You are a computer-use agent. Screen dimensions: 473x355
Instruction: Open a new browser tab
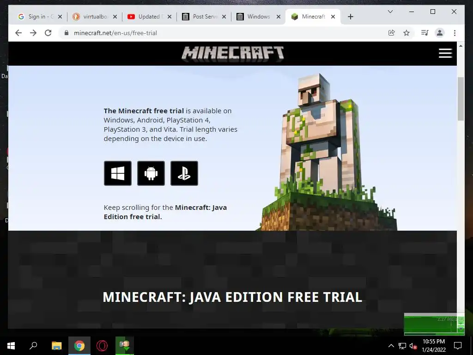pos(350,17)
